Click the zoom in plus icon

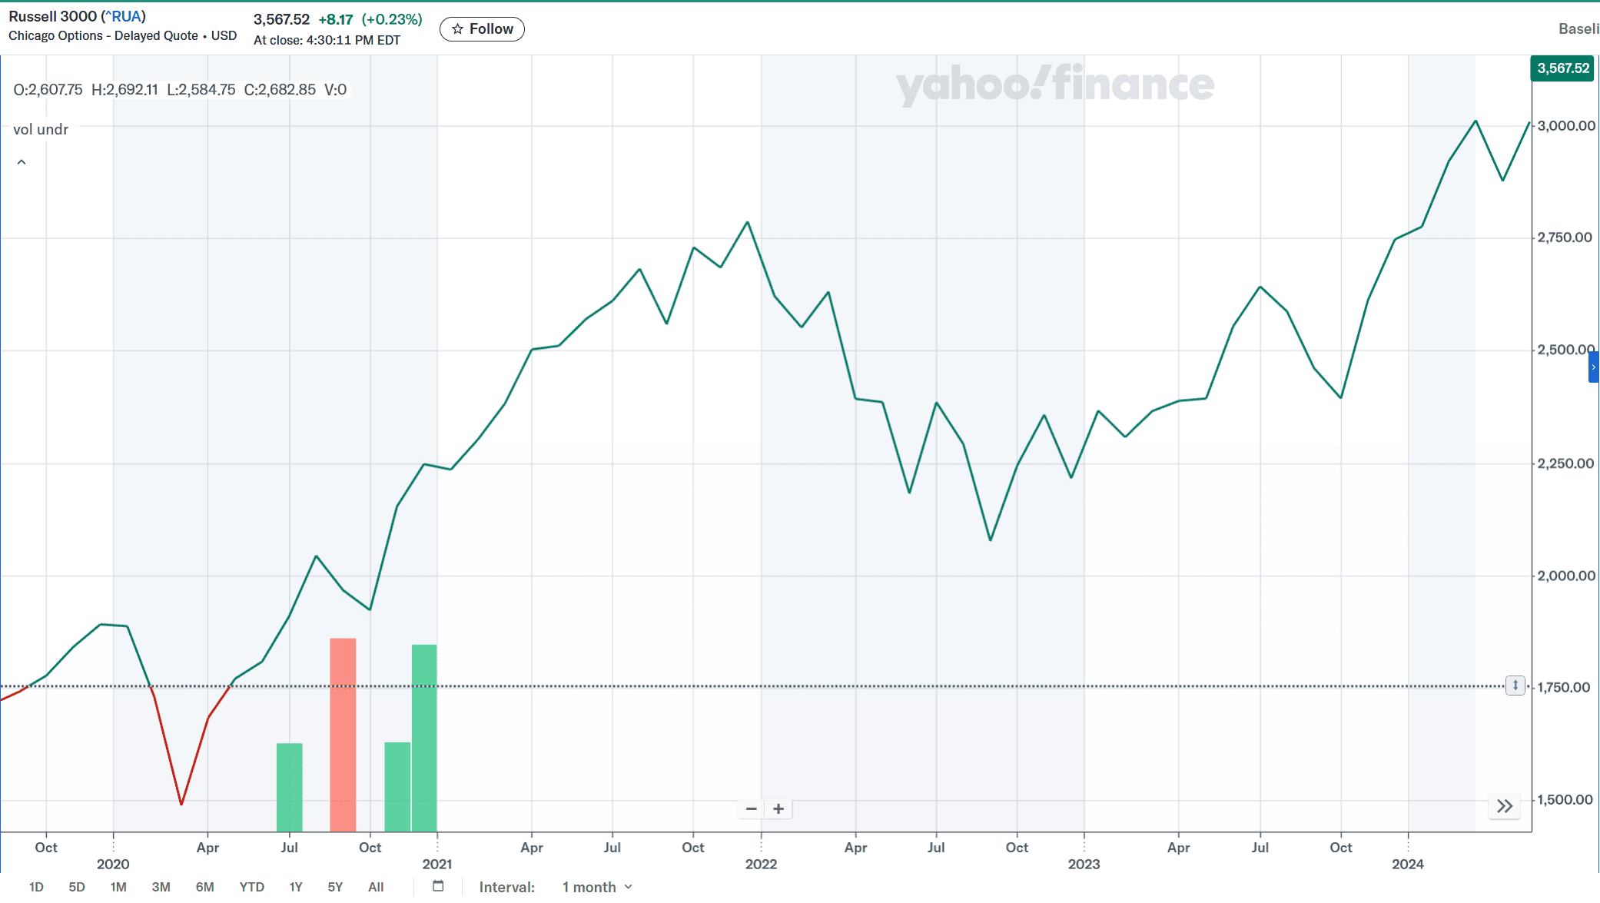(x=778, y=808)
